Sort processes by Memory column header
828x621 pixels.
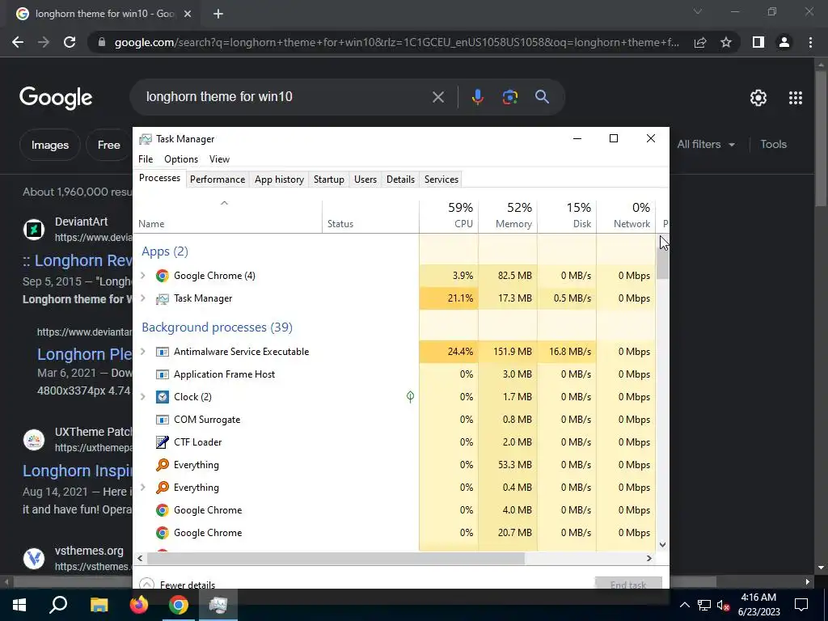[x=508, y=215]
